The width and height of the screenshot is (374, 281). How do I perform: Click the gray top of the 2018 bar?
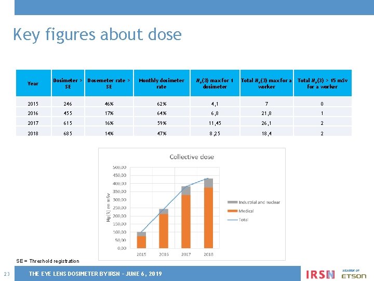click(208, 183)
